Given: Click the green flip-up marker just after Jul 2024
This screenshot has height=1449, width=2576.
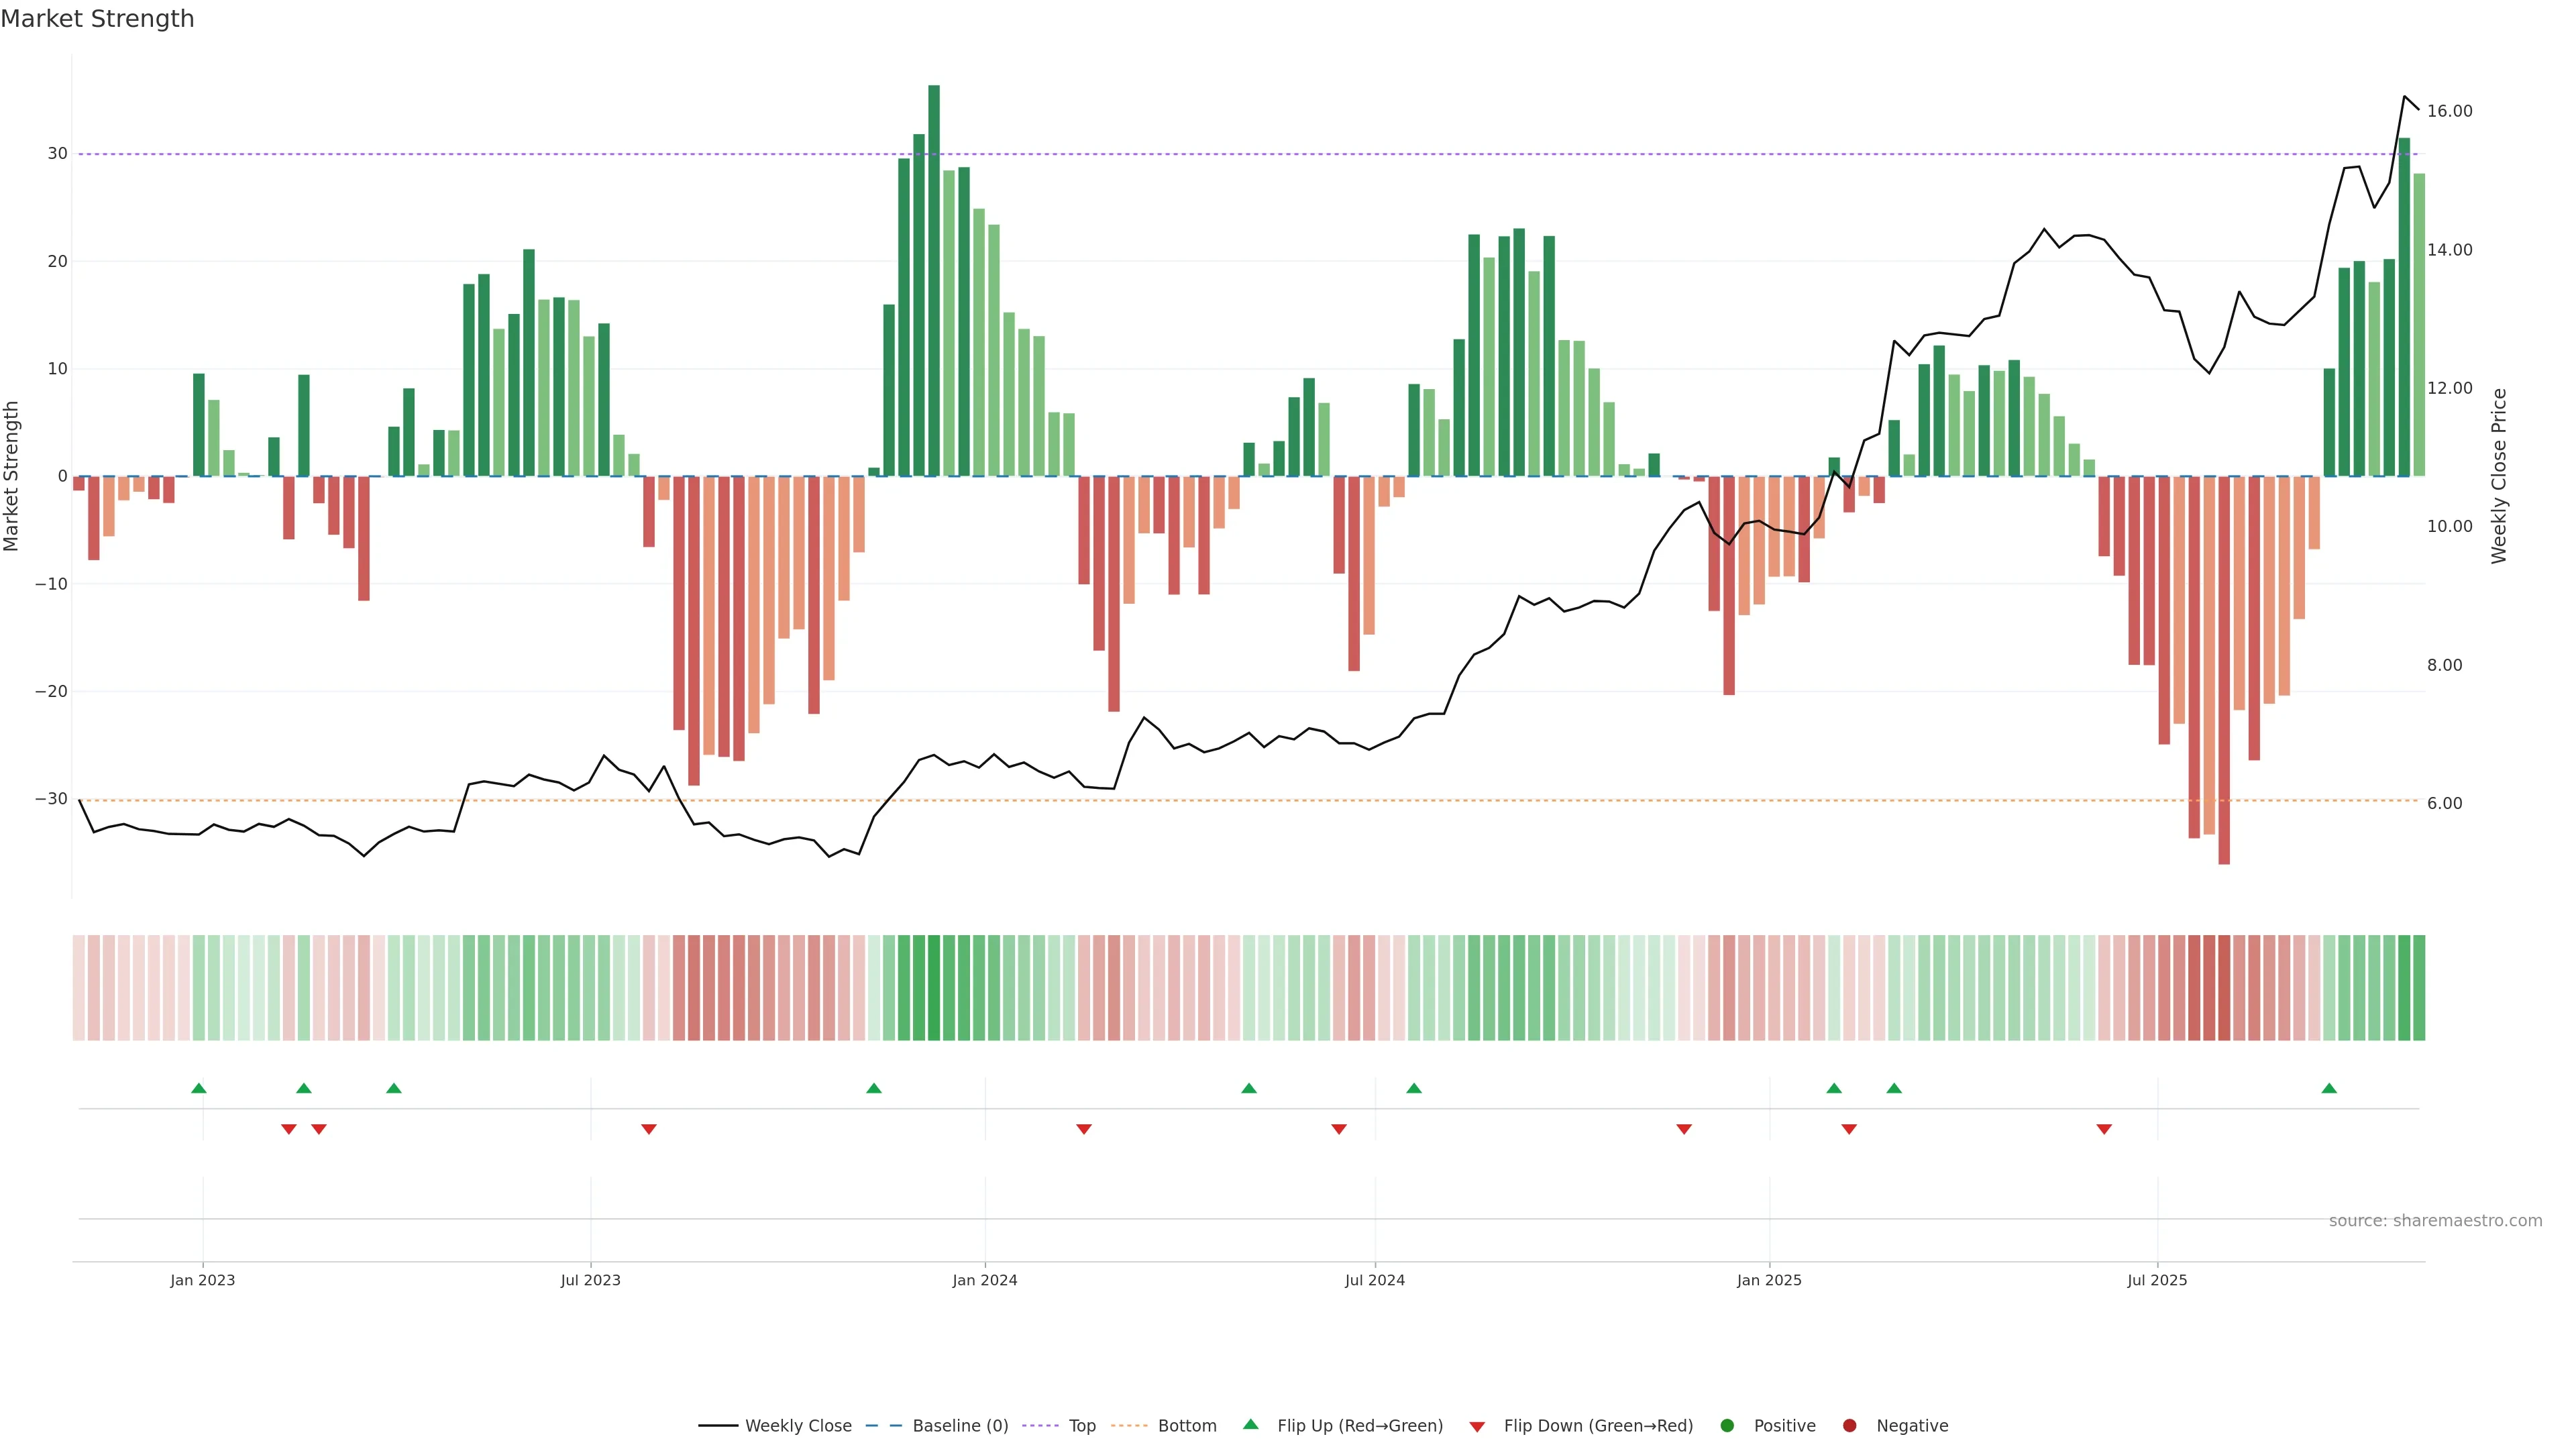Looking at the screenshot, I should coord(1414,1088).
